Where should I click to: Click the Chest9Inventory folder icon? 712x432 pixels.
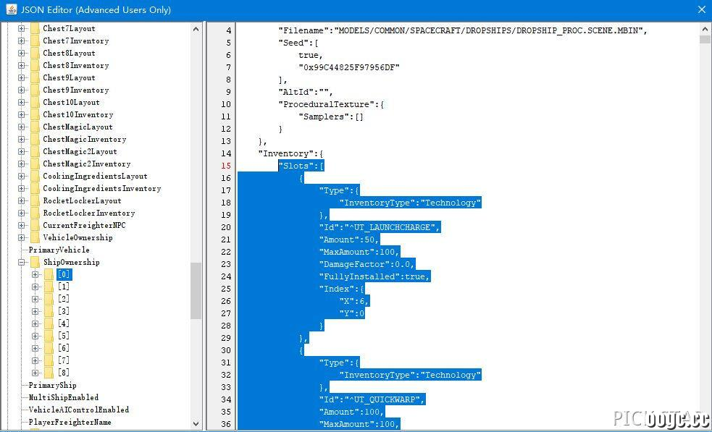point(35,90)
